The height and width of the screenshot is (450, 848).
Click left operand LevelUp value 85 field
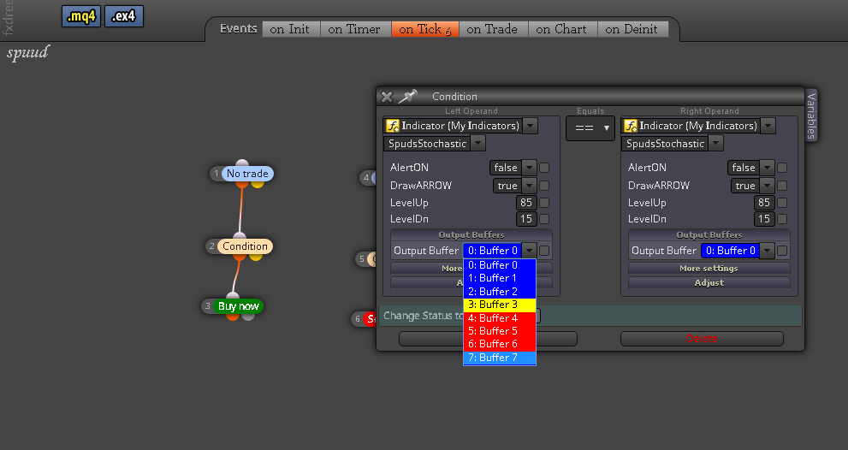click(526, 203)
